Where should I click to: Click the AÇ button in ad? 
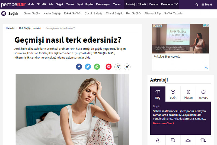tap(206, 68)
